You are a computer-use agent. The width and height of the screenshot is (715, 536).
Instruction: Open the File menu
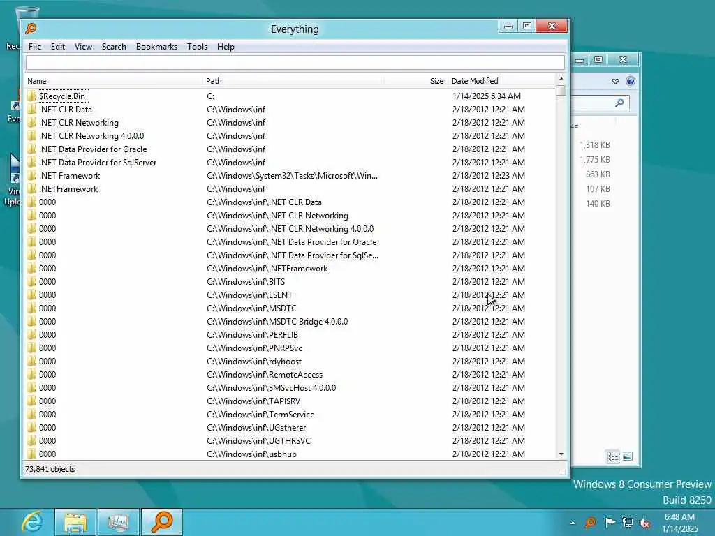click(x=35, y=47)
